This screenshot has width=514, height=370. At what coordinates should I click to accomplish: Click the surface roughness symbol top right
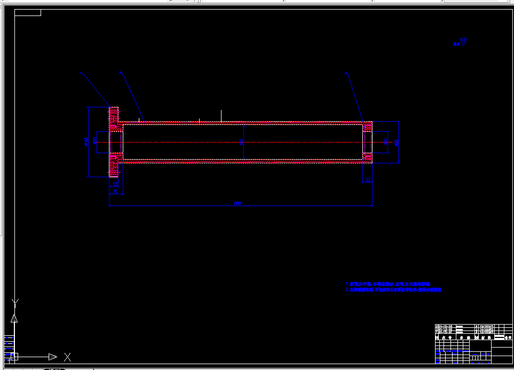tap(461, 42)
